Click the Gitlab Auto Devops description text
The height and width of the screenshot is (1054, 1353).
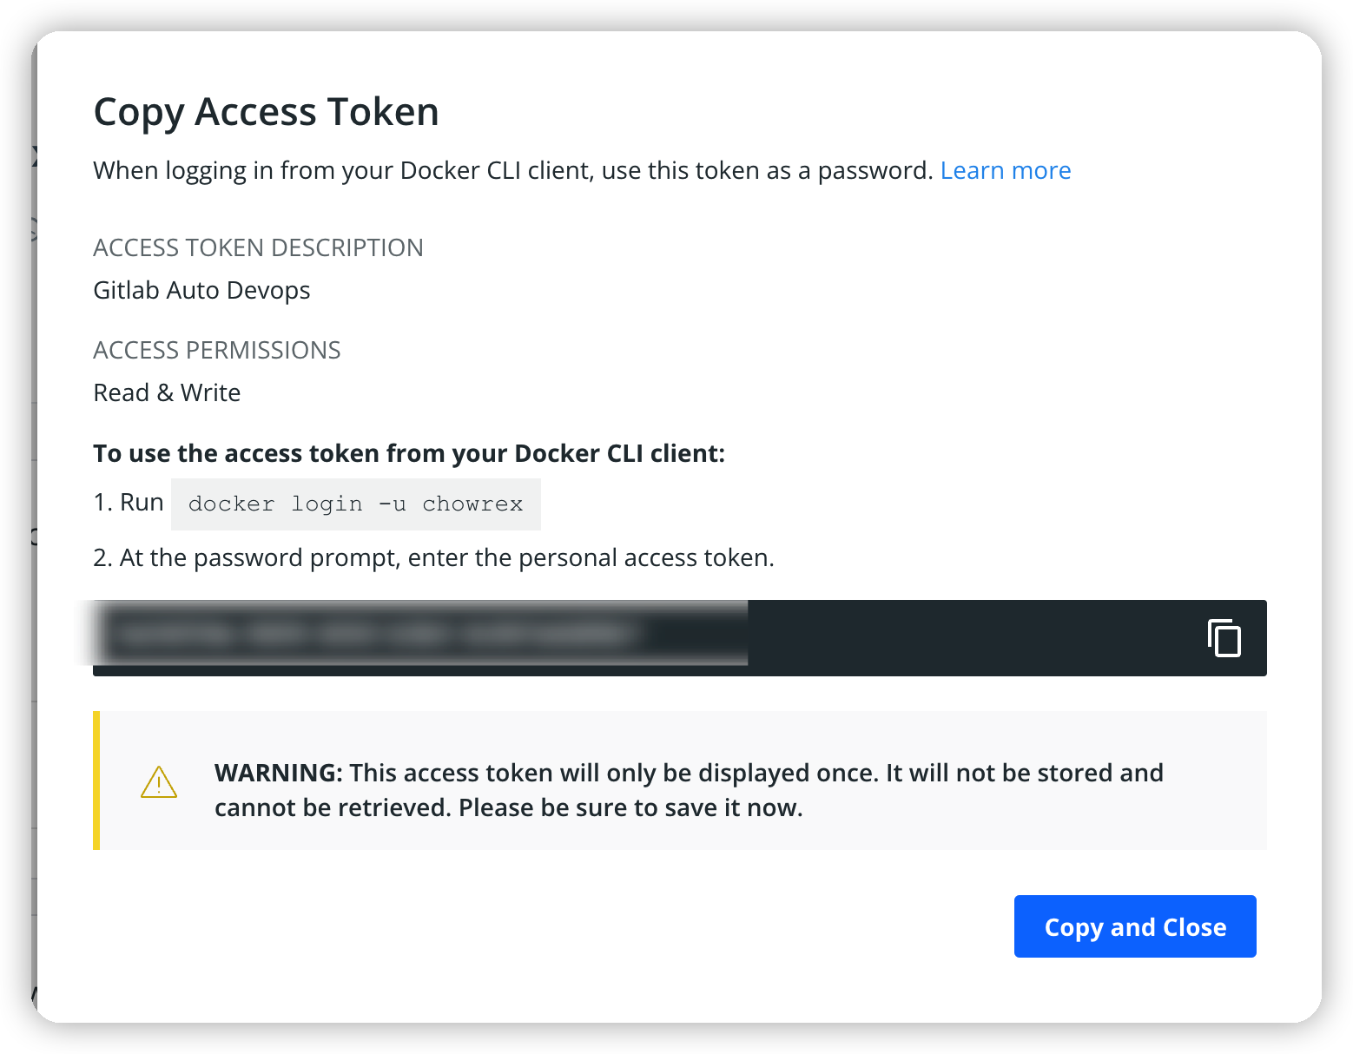click(x=201, y=290)
